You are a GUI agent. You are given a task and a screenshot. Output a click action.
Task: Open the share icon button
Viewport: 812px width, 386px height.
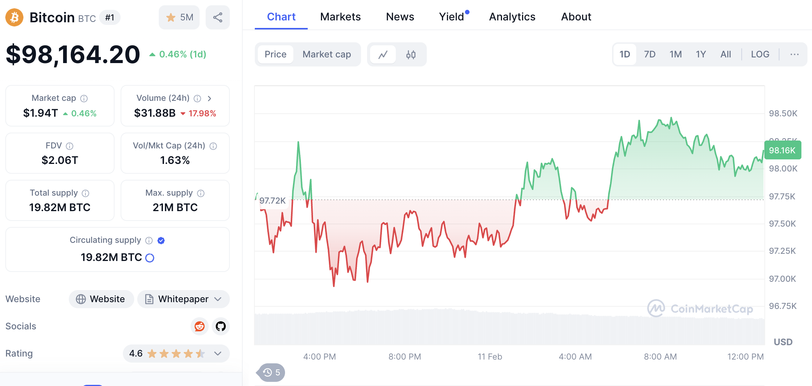218,17
